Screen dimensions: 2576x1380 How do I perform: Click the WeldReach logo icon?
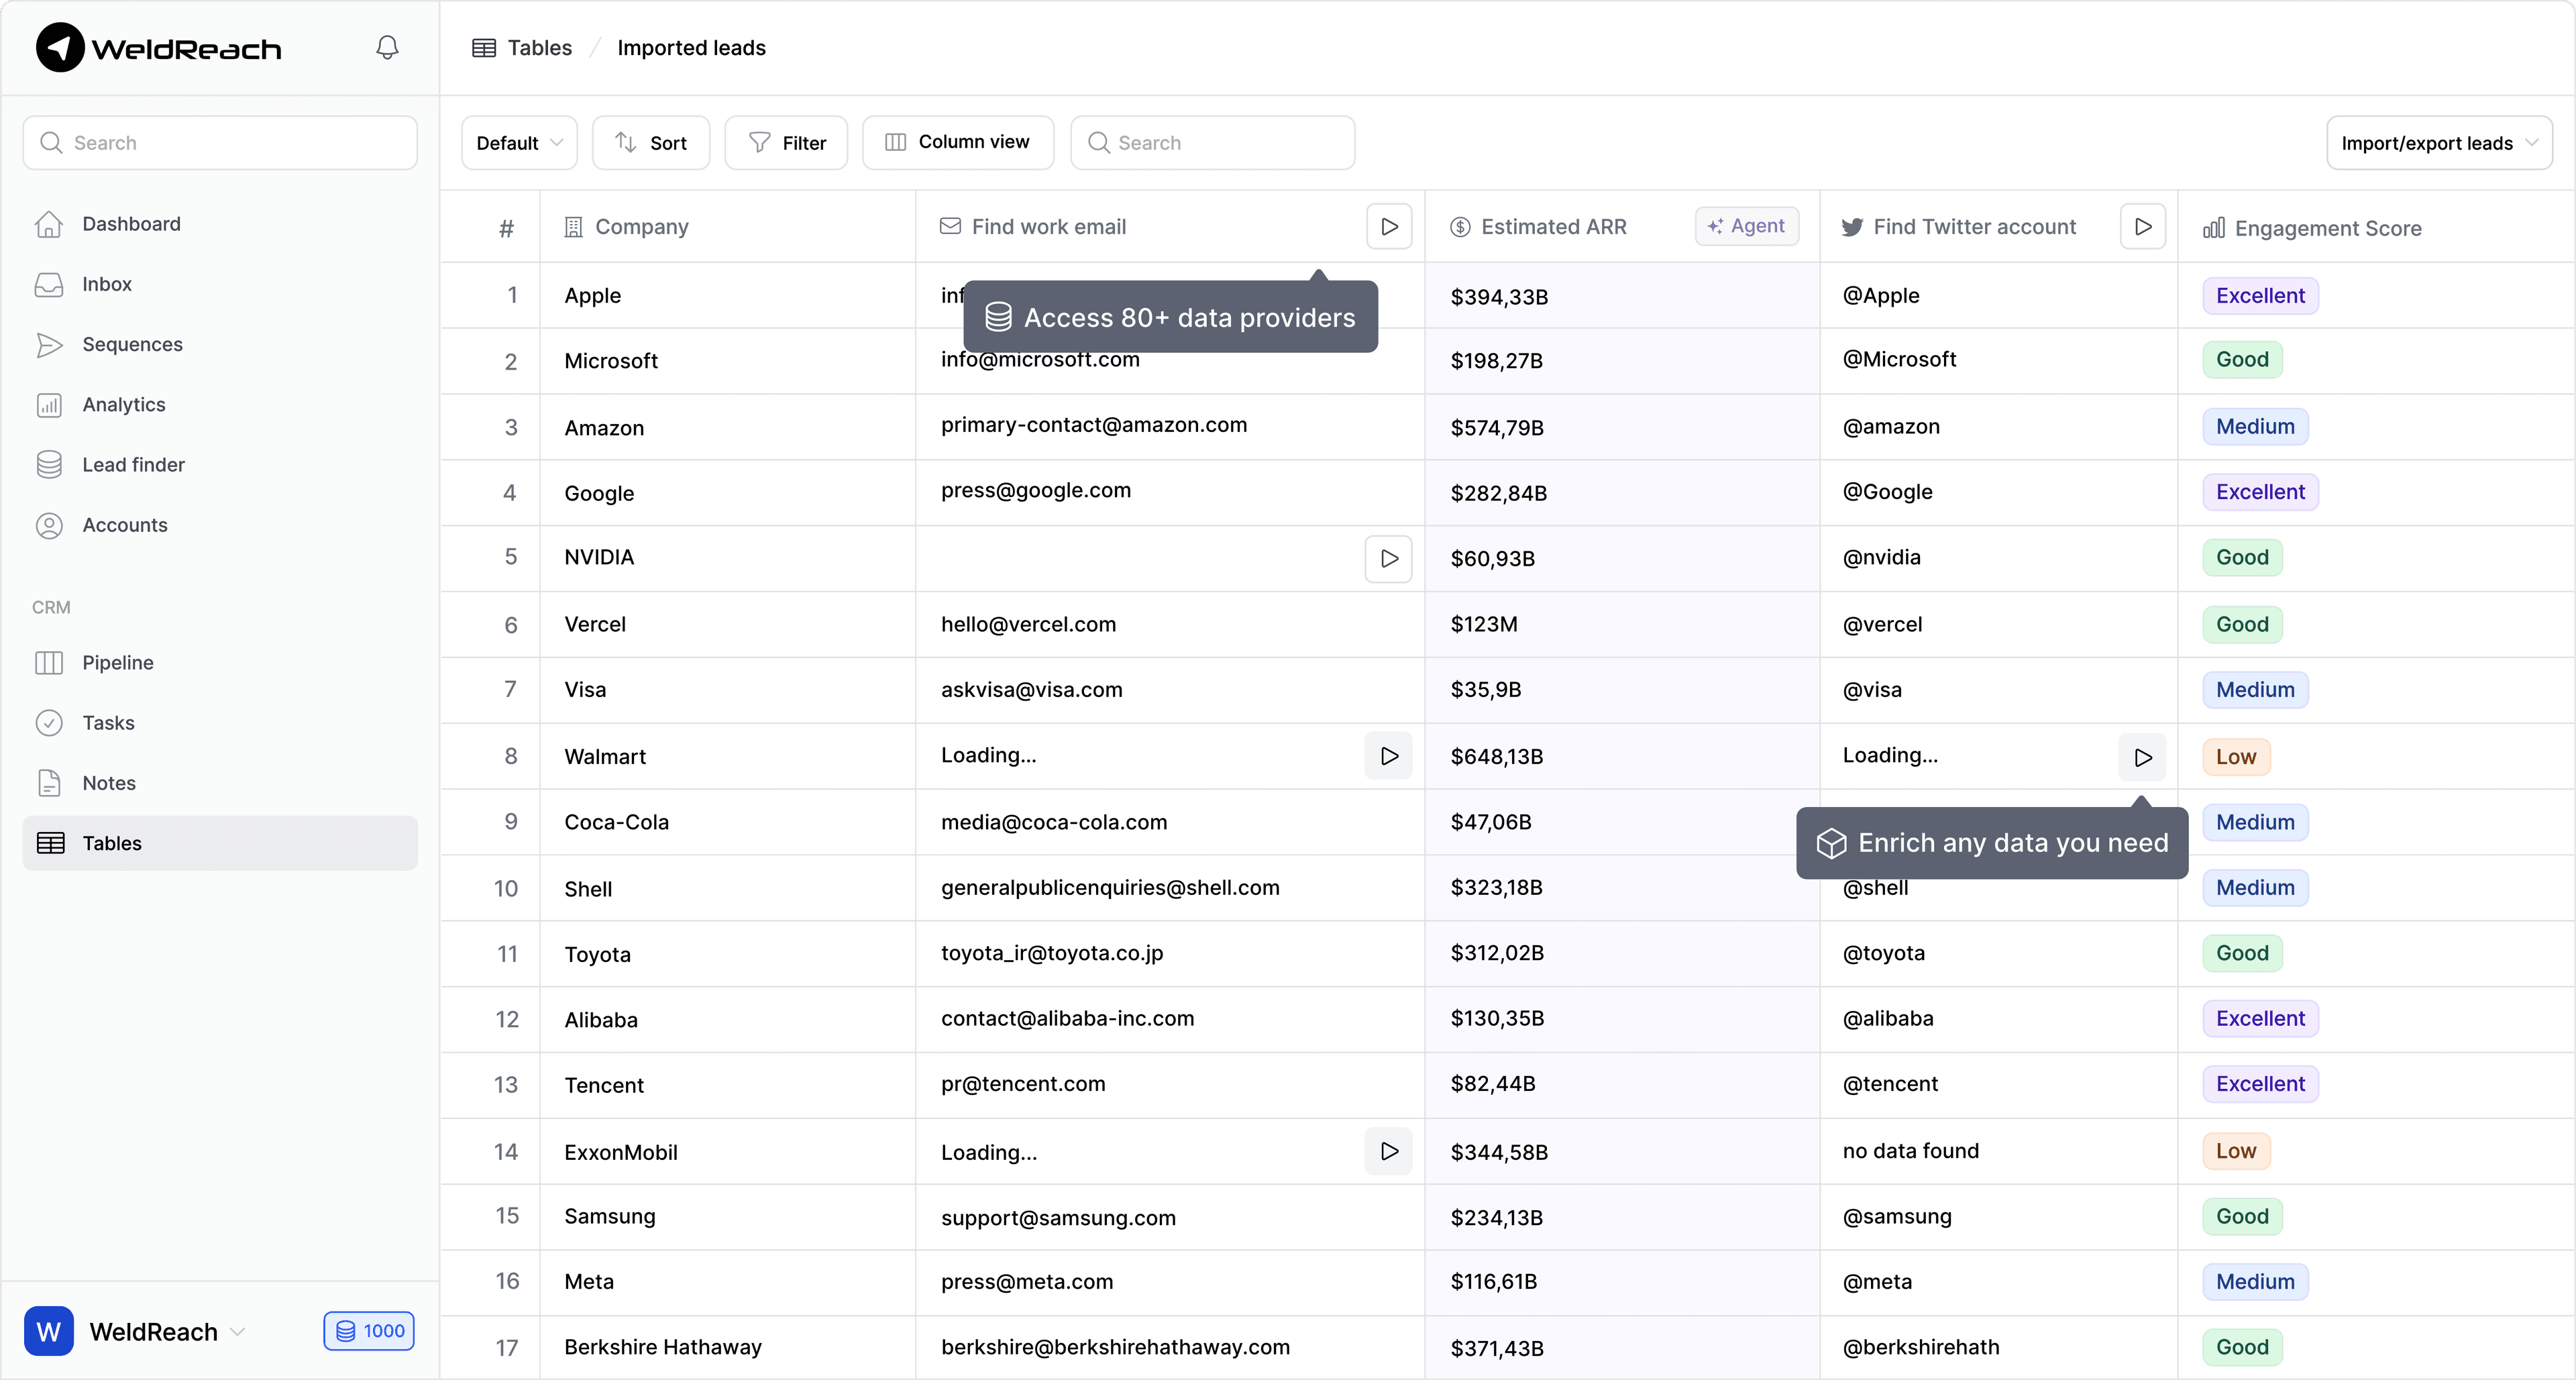60,47
